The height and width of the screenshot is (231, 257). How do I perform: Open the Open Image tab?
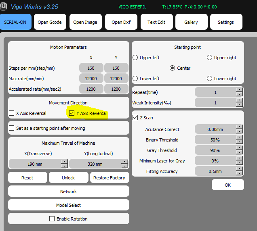pyautogui.click(x=86, y=22)
